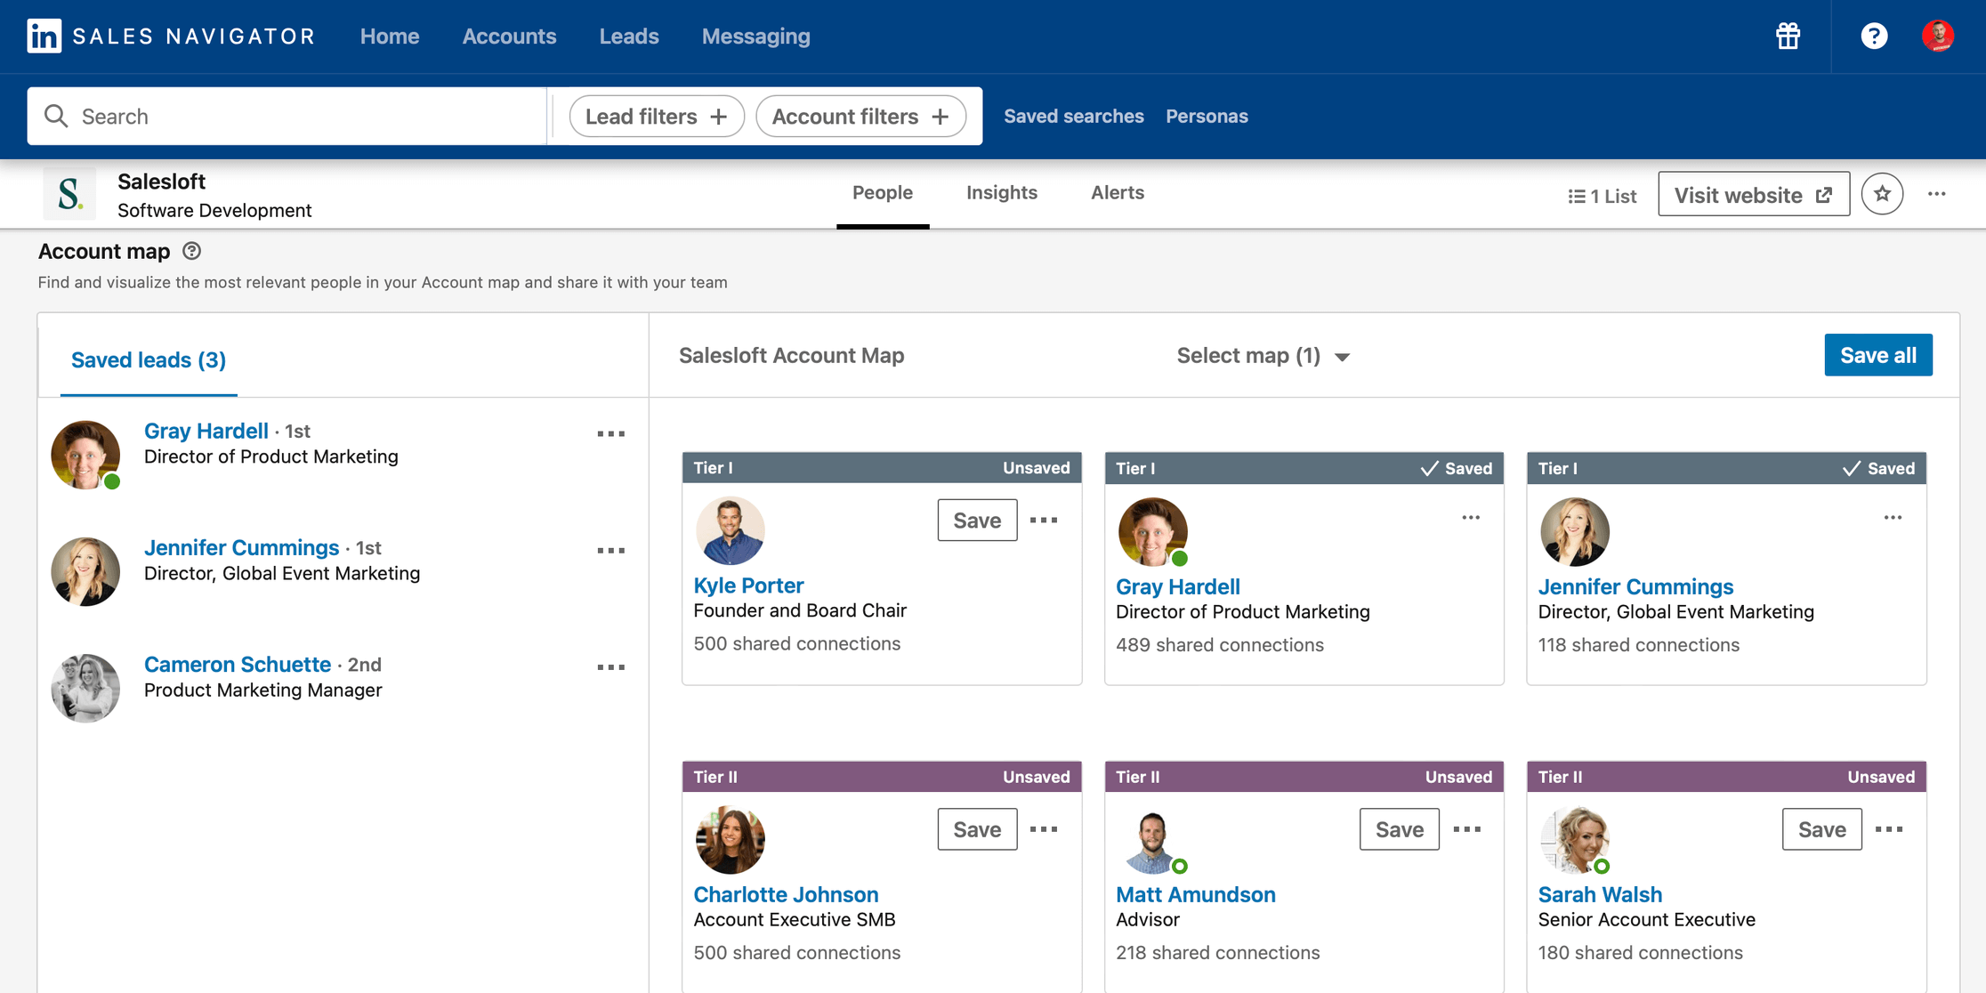Click the search magnifier icon
The height and width of the screenshot is (993, 1986).
point(56,116)
